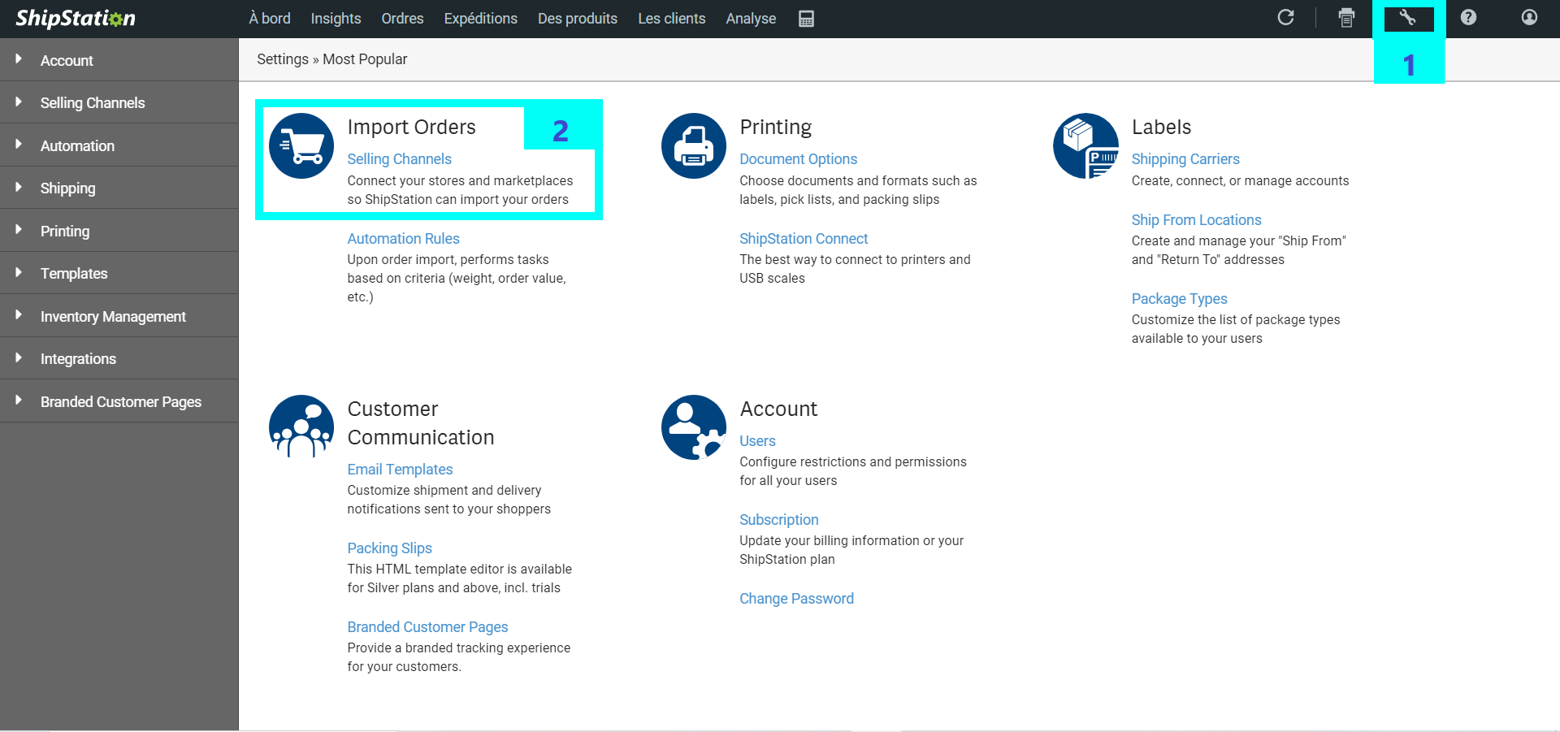
Task: Expand the Inventory Management sidebar arrow
Action: (x=18, y=315)
